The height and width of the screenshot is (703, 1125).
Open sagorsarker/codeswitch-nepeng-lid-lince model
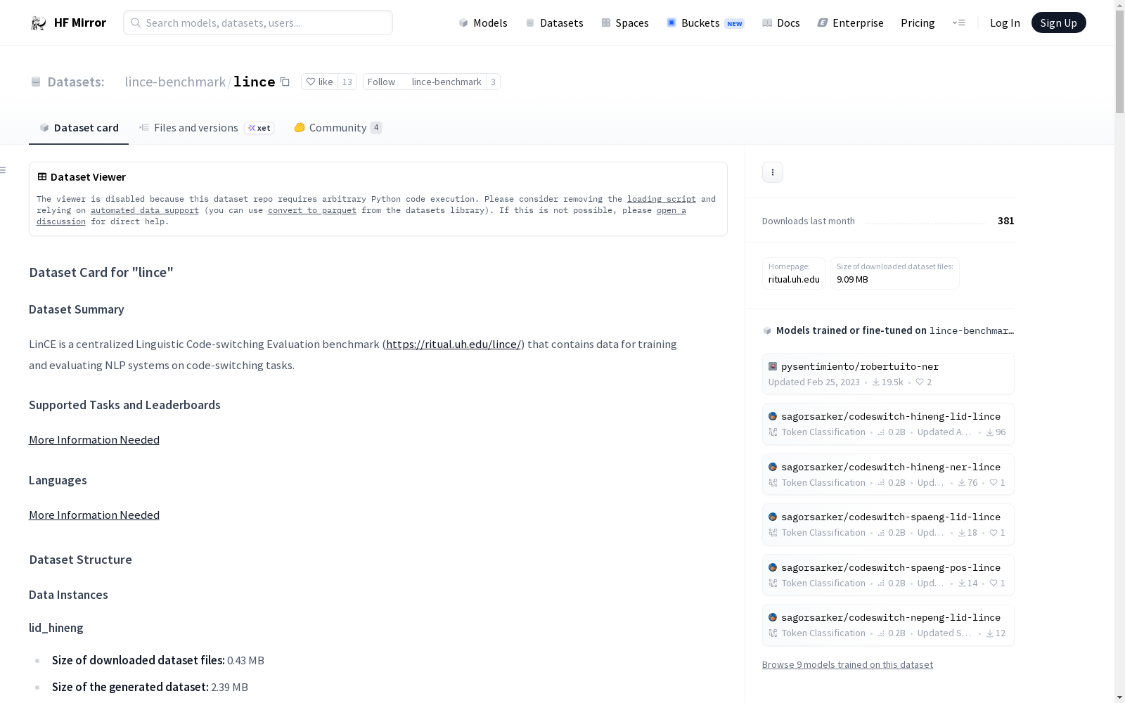[888, 625]
